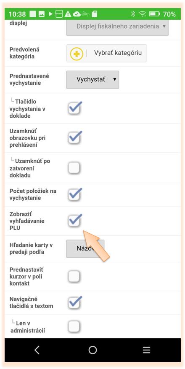185x369 pixels.
Task: Enable Uzamknúť po zatvorení dokladu checkbox
Action: [74, 167]
